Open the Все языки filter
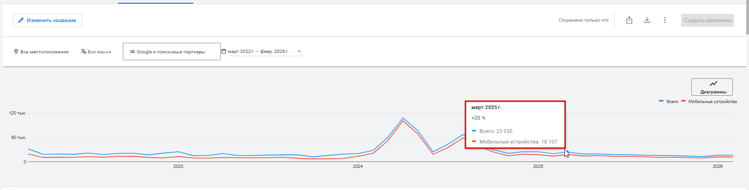The width and height of the screenshot is (749, 190). (x=99, y=52)
